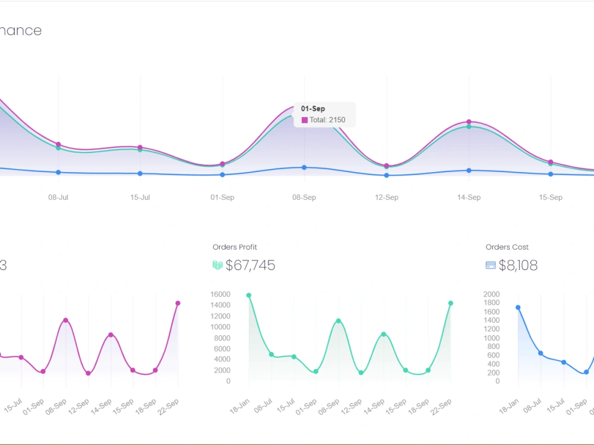Click the pink mini chart's 12-Sep data point

click(89, 373)
